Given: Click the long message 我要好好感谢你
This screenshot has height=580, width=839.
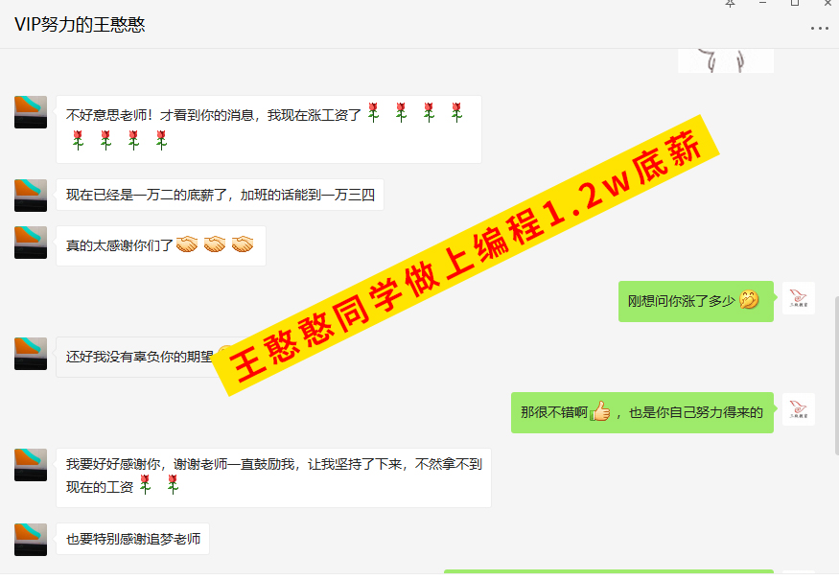Looking at the screenshot, I should (273, 477).
